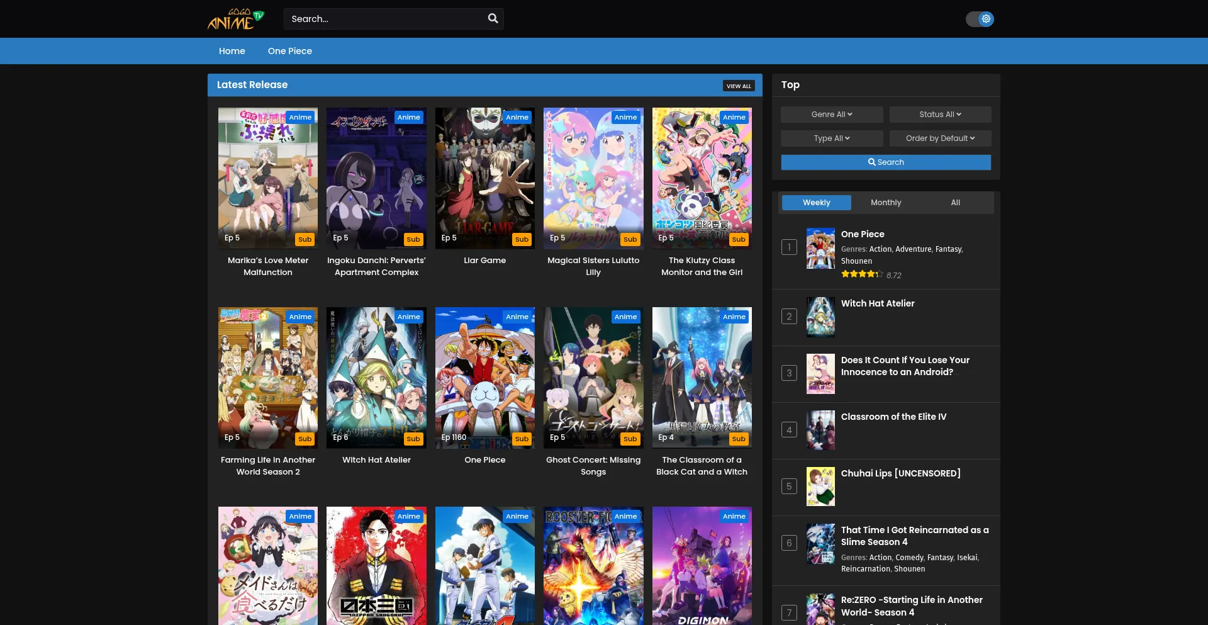Open Ghost Concert: Missing Songs poster
The height and width of the screenshot is (625, 1208).
pos(593,378)
